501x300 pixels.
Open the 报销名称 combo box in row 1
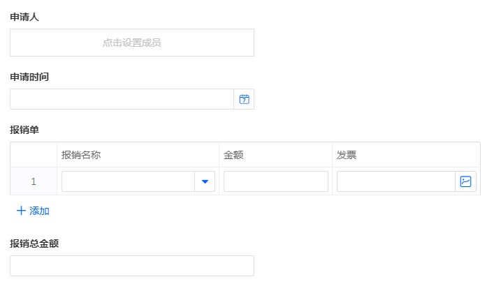[x=128, y=181]
